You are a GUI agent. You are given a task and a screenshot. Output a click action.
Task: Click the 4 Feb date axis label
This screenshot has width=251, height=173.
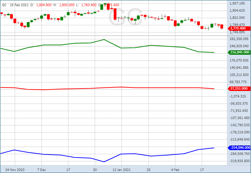click(x=175, y=170)
